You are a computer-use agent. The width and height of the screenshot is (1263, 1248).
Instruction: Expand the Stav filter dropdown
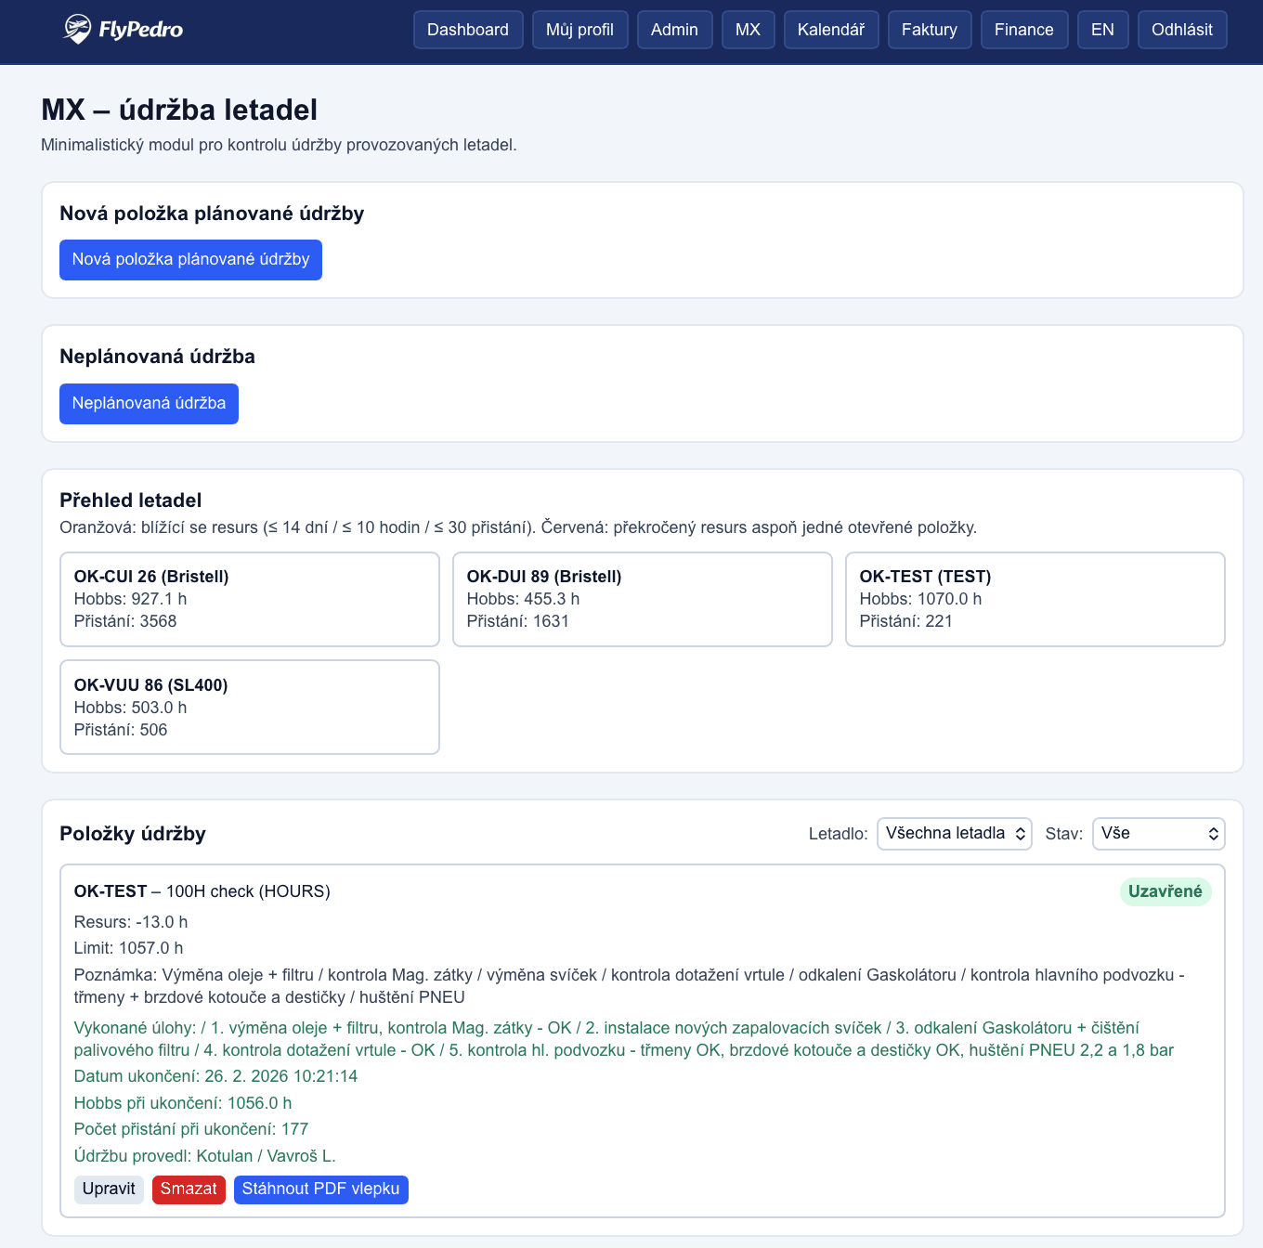(1158, 834)
